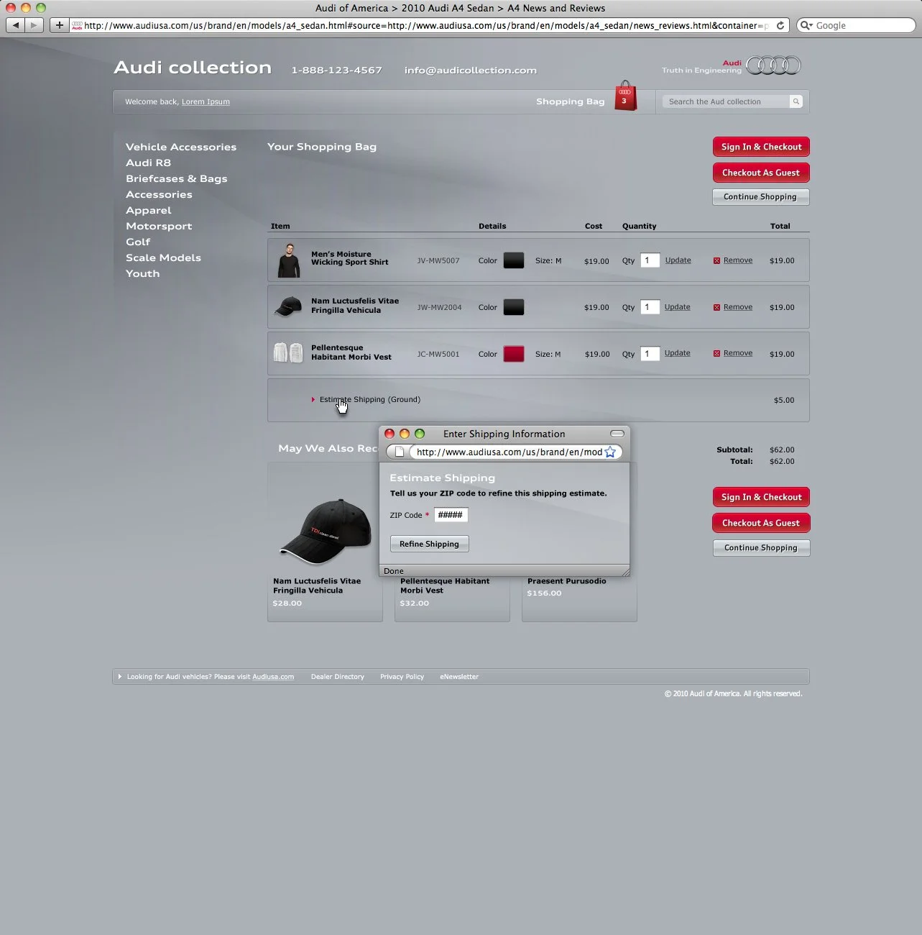Click quantity field for Morbi Vest
The height and width of the screenshot is (935, 922).
pos(650,354)
